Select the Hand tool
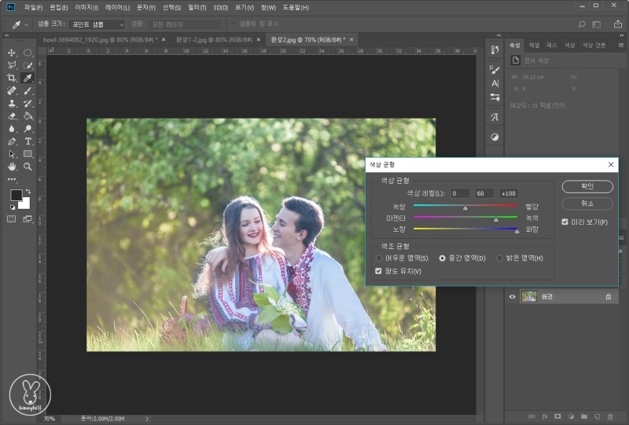Image resolution: width=629 pixels, height=425 pixels. tap(12, 167)
